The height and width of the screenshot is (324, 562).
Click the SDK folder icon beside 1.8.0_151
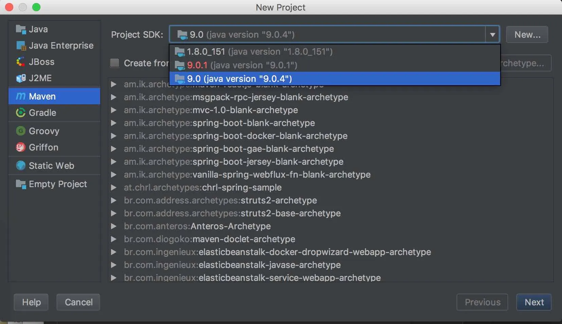tap(180, 52)
